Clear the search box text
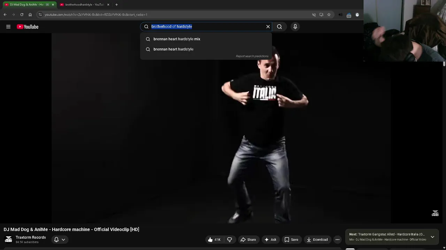This screenshot has width=446, height=250. 268,27
